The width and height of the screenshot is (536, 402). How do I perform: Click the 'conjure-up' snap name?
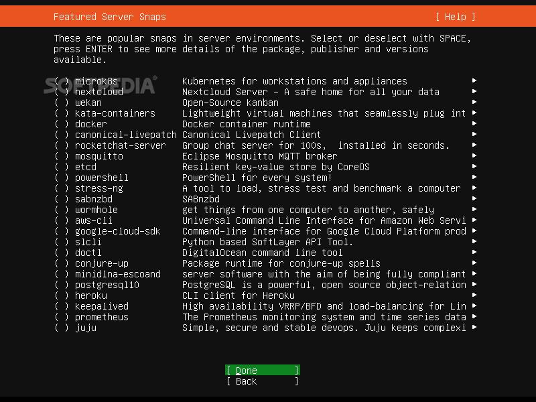pyautogui.click(x=102, y=263)
